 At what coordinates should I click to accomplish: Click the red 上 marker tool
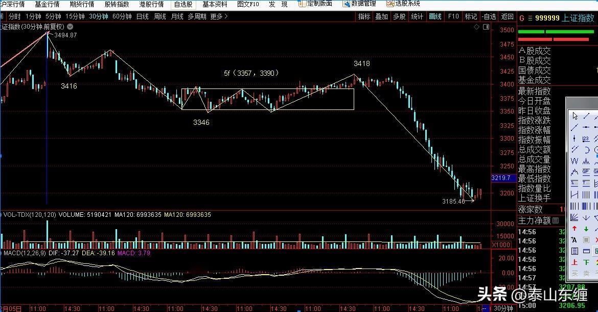(574, 262)
